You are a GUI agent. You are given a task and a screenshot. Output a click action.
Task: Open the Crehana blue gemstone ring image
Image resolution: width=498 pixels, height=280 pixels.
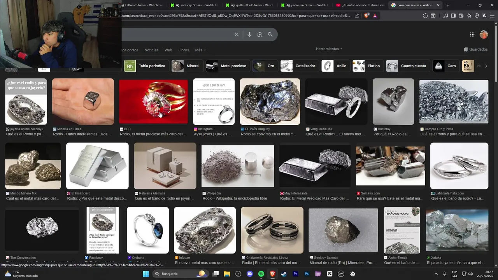pyautogui.click(x=148, y=230)
